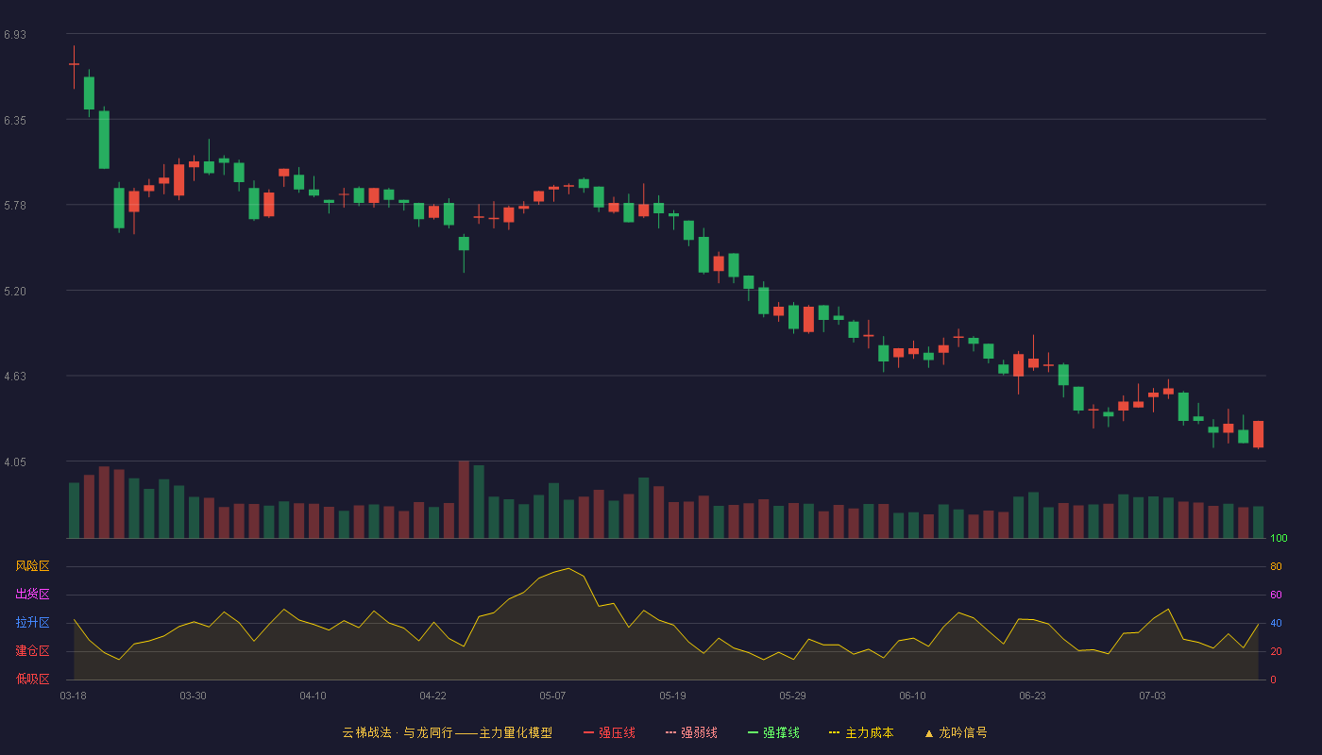Screen dimensions: 1322x755
Task: Click the 03-30 date label
Action: [193, 696]
